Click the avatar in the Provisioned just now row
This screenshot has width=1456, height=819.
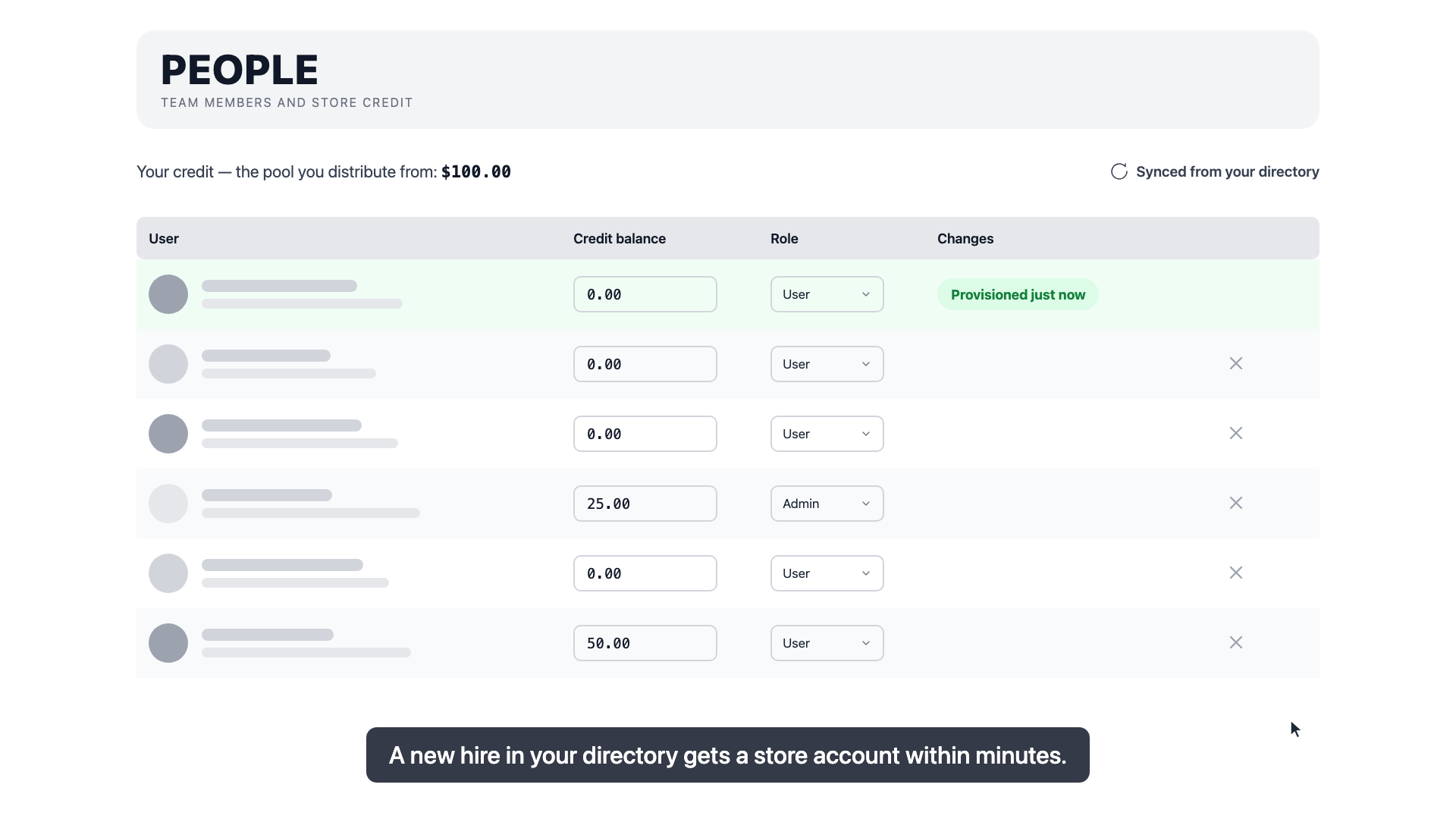[x=168, y=294]
